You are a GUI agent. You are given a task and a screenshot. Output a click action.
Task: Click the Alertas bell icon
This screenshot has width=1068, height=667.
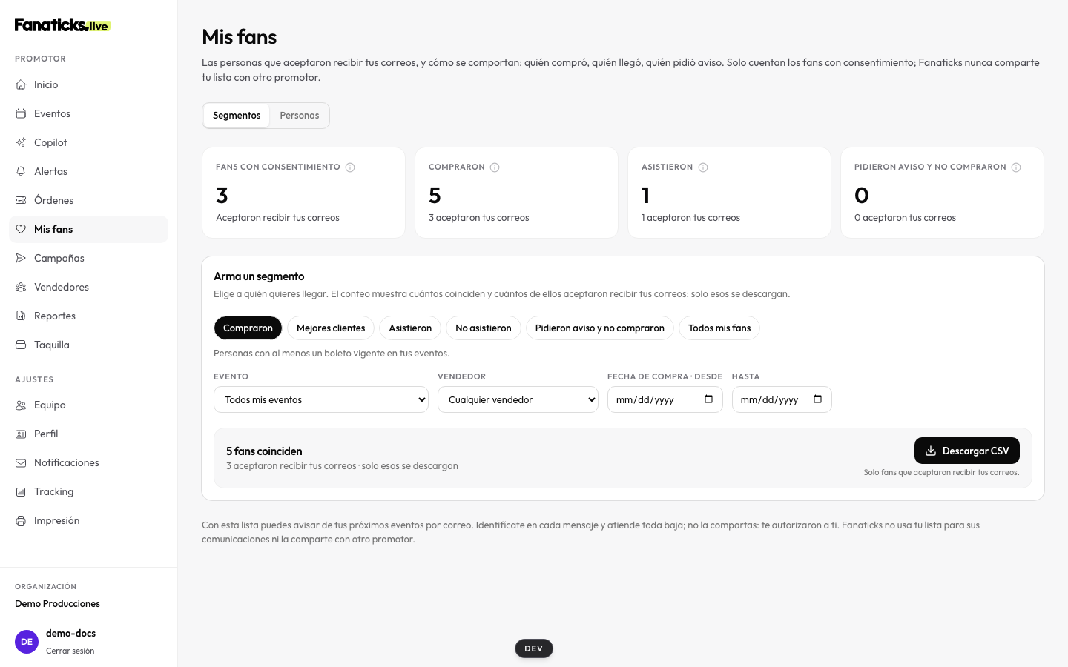coord(21,171)
